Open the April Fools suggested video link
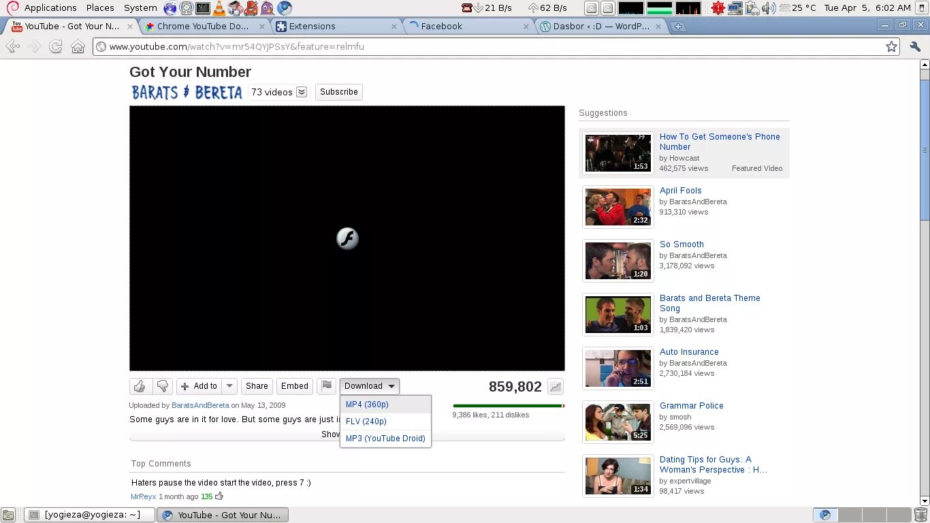The height and width of the screenshot is (523, 930). (680, 191)
